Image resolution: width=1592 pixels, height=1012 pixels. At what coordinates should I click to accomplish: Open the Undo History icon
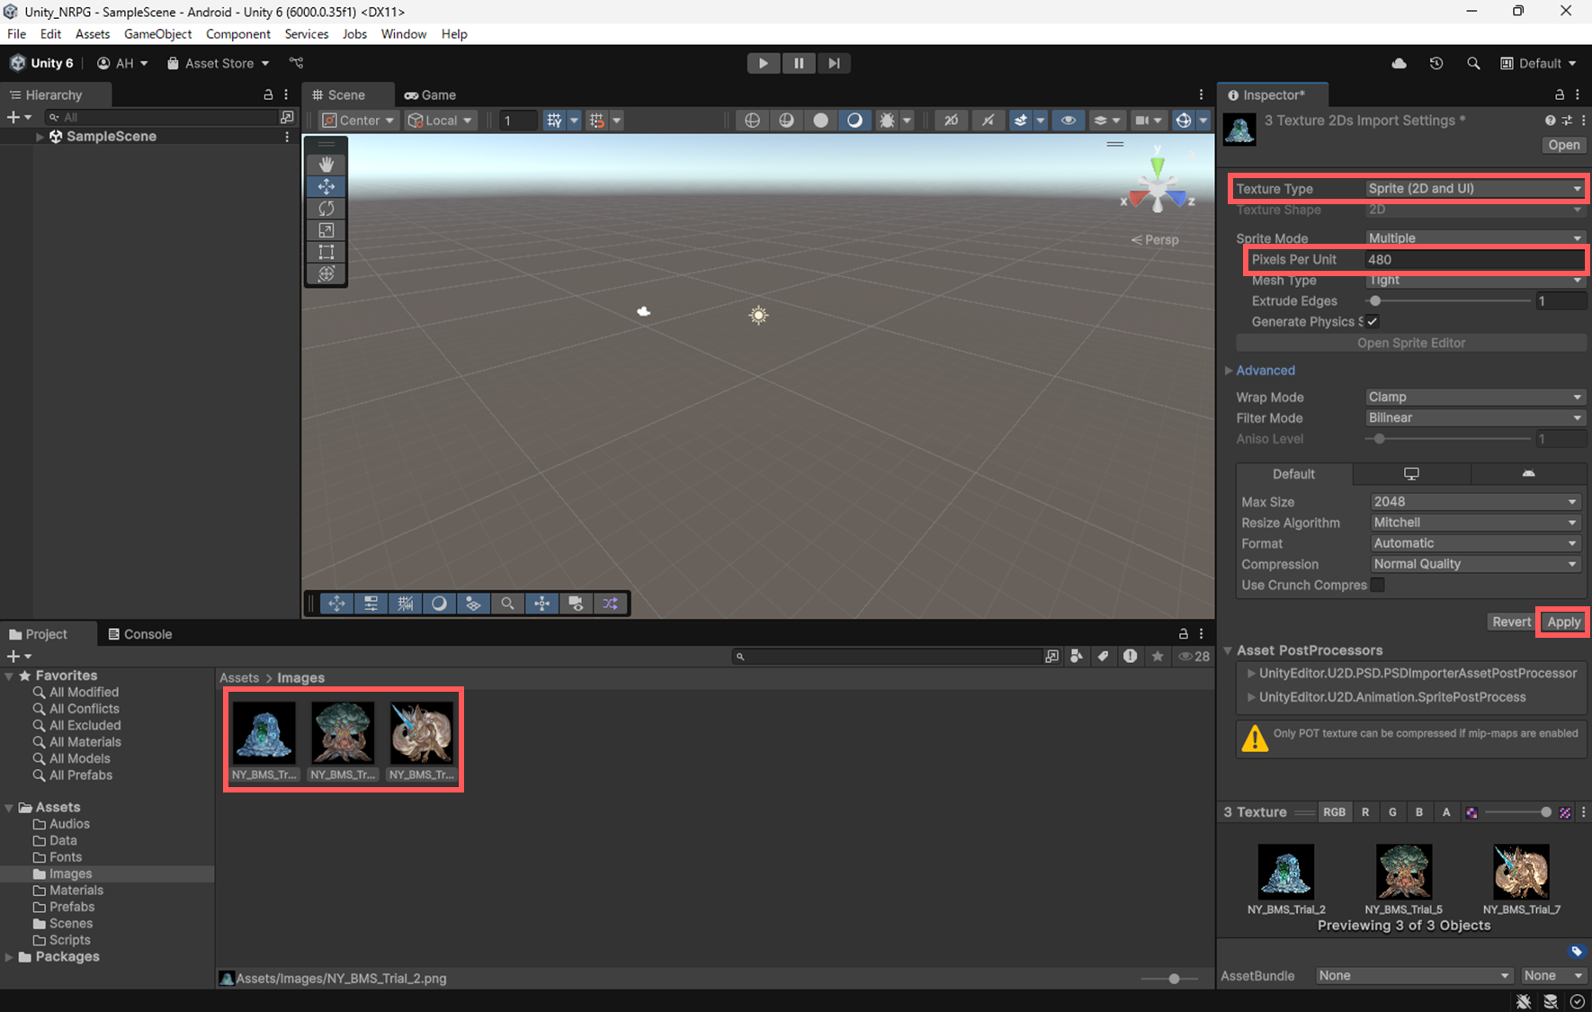coord(1435,63)
